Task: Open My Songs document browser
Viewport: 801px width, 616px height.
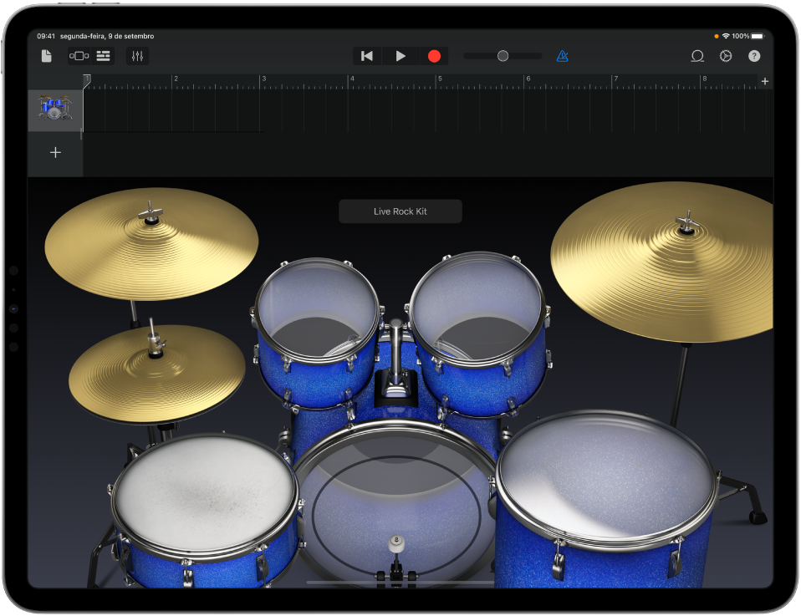Action: pyautogui.click(x=47, y=56)
